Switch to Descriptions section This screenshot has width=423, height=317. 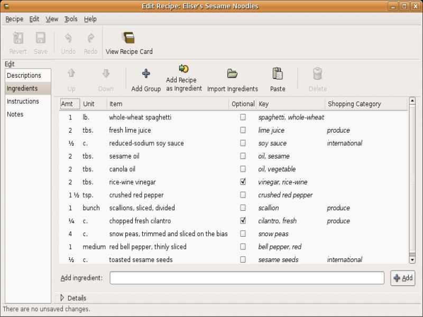click(x=28, y=76)
